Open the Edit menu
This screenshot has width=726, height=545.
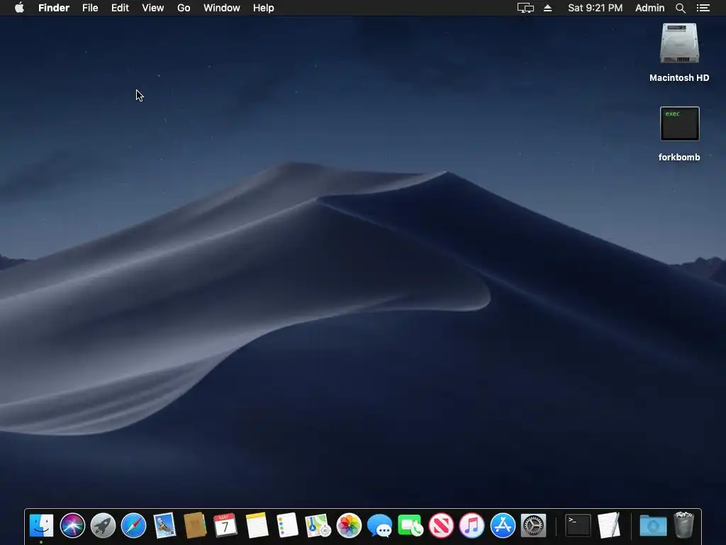[x=120, y=8]
